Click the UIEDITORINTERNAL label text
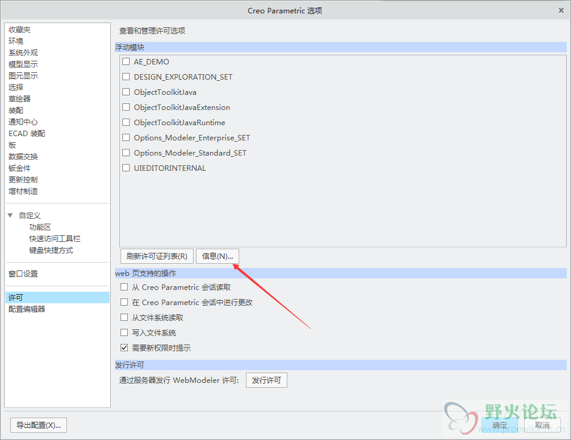 click(x=170, y=168)
